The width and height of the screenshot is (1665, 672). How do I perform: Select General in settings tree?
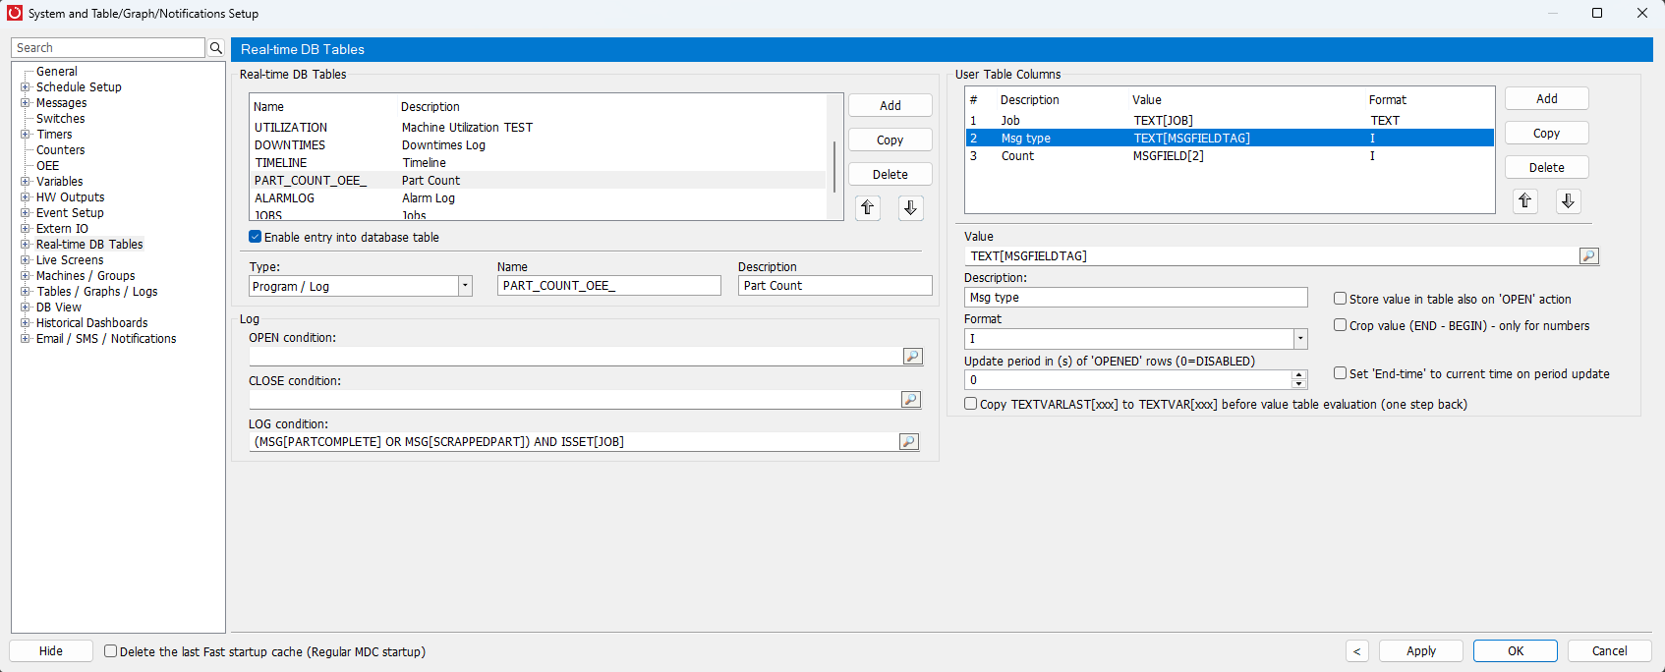pos(57,72)
